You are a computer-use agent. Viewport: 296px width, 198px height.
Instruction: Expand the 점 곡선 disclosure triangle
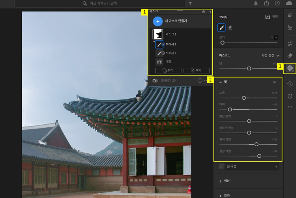coord(276,167)
